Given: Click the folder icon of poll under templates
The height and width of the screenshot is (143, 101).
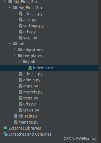Looking at the screenshot, I should click(x=25, y=62).
